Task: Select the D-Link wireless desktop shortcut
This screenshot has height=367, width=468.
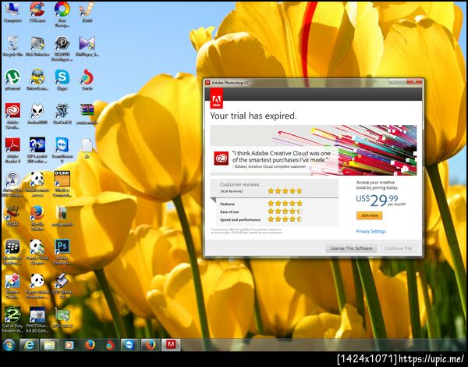Action: pos(62,184)
